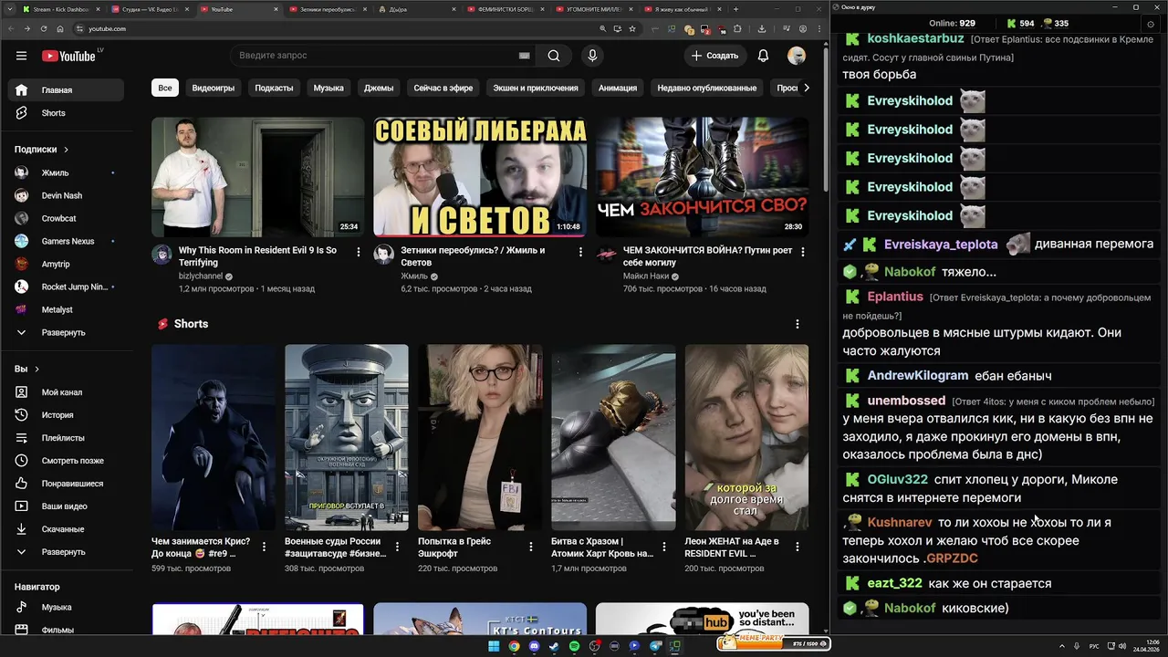Open browser extensions puzzle icon
Image resolution: width=1168 pixels, height=657 pixels.
[737, 29]
